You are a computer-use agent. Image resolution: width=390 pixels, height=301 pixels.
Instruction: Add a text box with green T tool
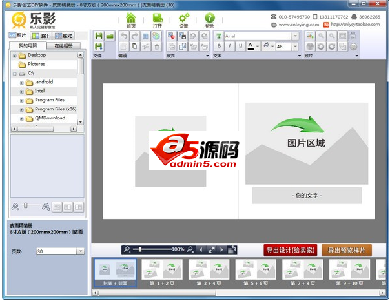coord(219,36)
